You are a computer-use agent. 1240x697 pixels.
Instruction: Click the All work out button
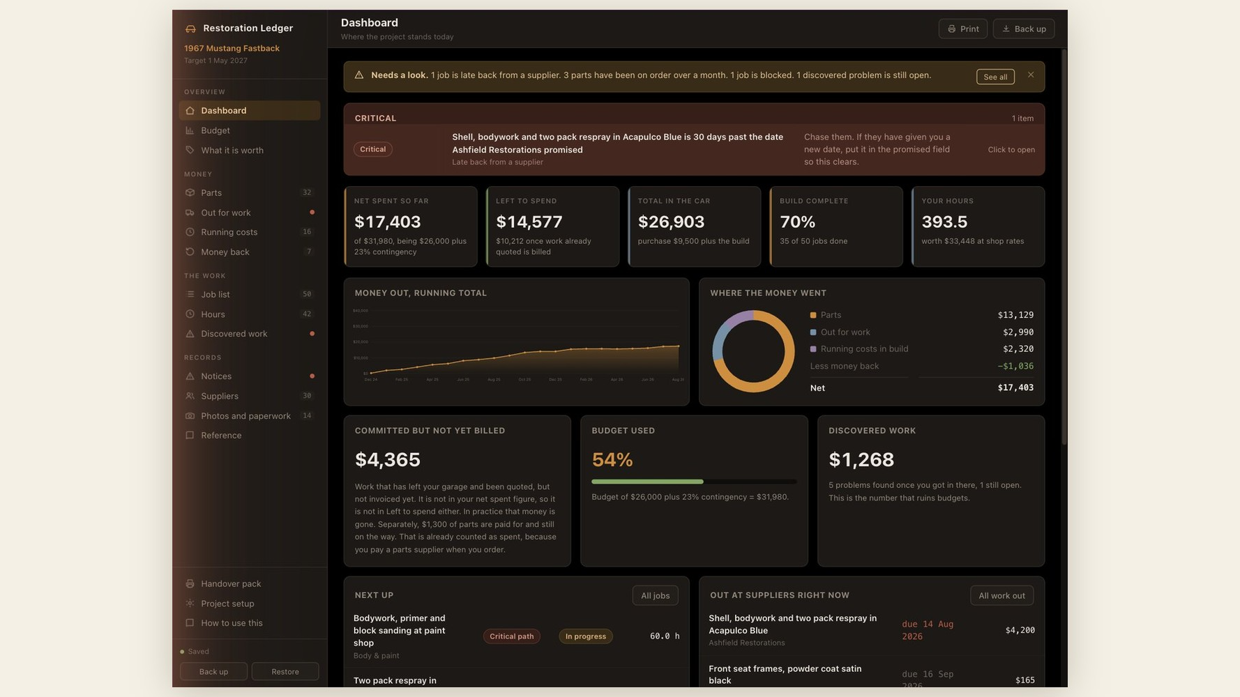coord(1001,596)
